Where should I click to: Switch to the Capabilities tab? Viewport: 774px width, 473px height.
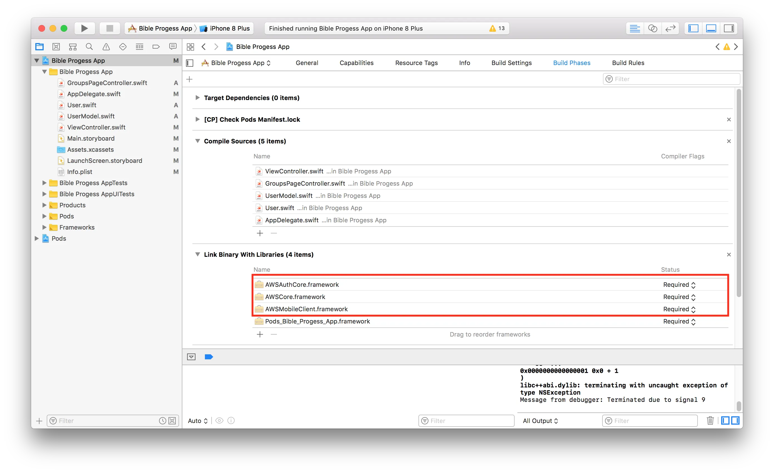point(356,63)
